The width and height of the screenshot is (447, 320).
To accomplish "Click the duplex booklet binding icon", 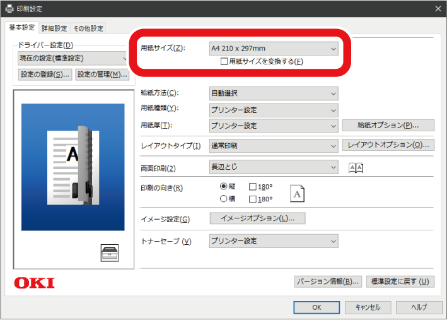I will tap(356, 167).
